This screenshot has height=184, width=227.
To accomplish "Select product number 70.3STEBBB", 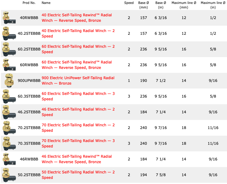I will [x=29, y=144].
